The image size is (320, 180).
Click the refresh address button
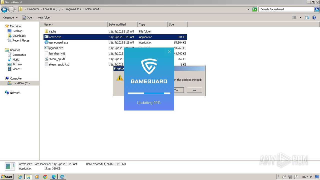(254, 9)
